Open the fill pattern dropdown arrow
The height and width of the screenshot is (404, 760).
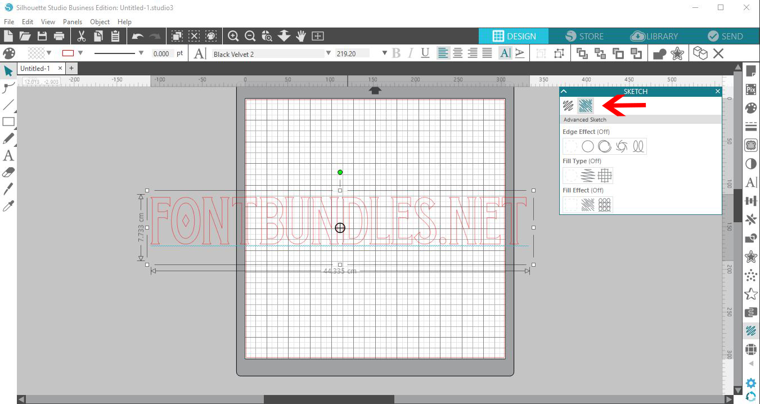pos(49,53)
